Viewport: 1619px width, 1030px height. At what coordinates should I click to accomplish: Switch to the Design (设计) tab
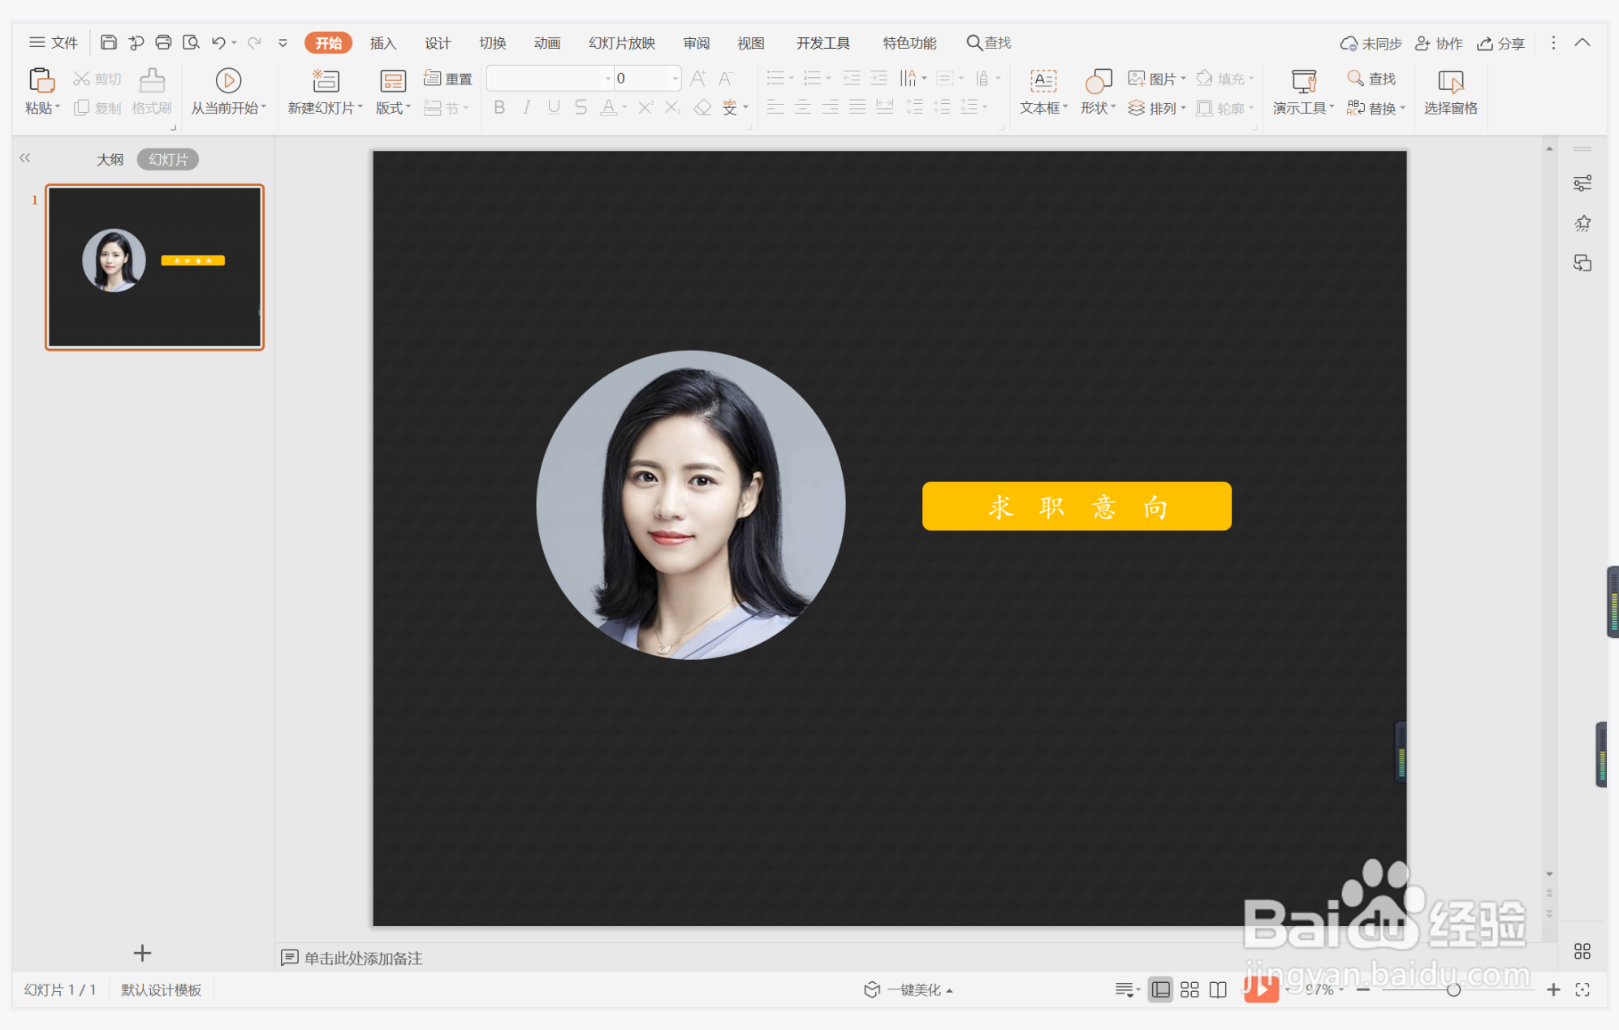(x=438, y=43)
